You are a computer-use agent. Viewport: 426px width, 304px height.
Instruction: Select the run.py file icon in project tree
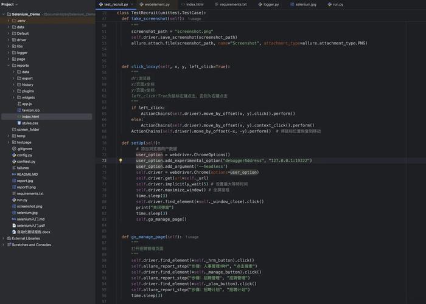pos(13,199)
